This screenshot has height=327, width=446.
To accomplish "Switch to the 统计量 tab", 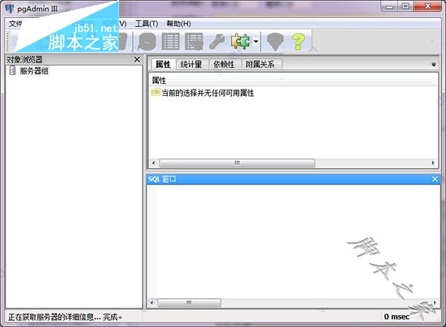I will (x=191, y=64).
